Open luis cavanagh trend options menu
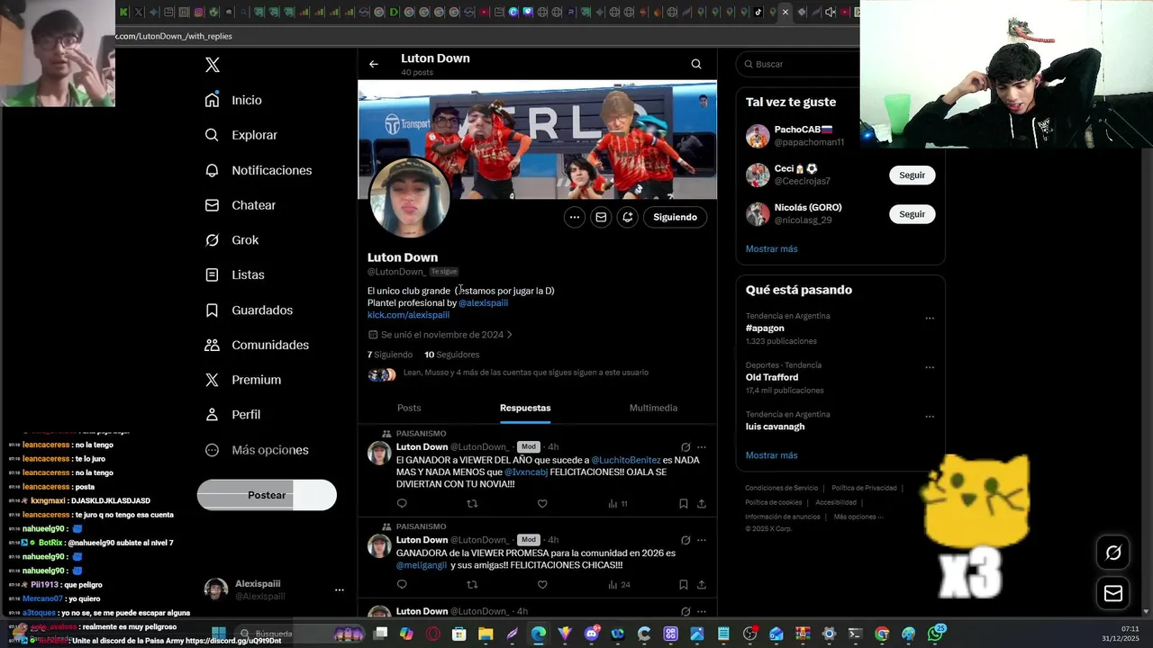The width and height of the screenshot is (1153, 648). 930,417
